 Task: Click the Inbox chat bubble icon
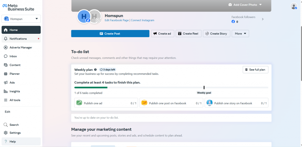(x=6, y=56)
